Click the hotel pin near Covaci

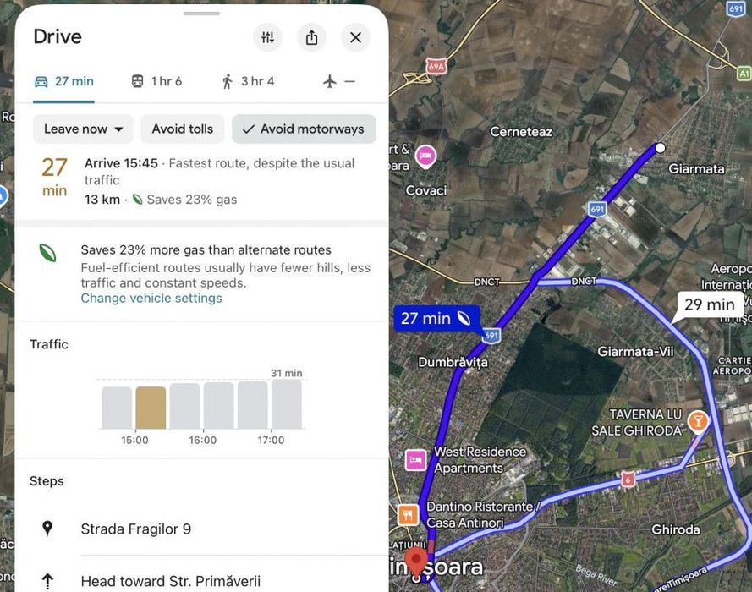425,155
